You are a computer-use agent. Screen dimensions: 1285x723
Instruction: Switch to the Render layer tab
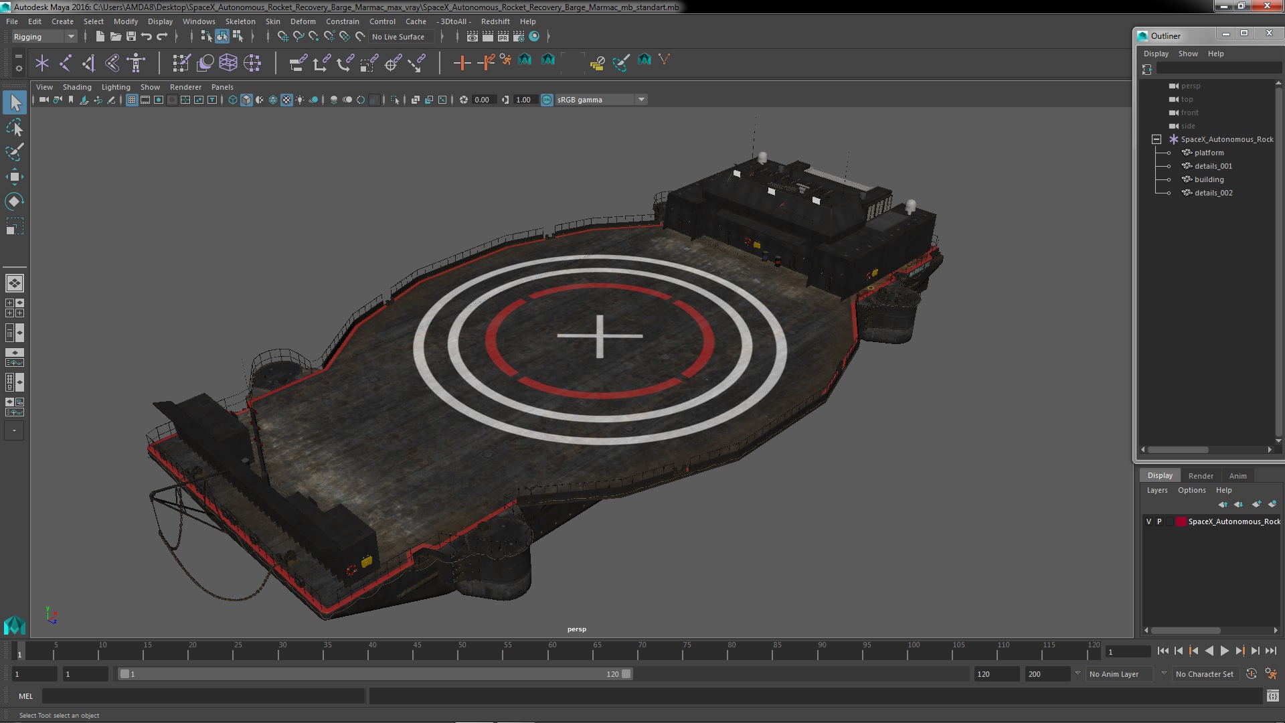(x=1201, y=476)
